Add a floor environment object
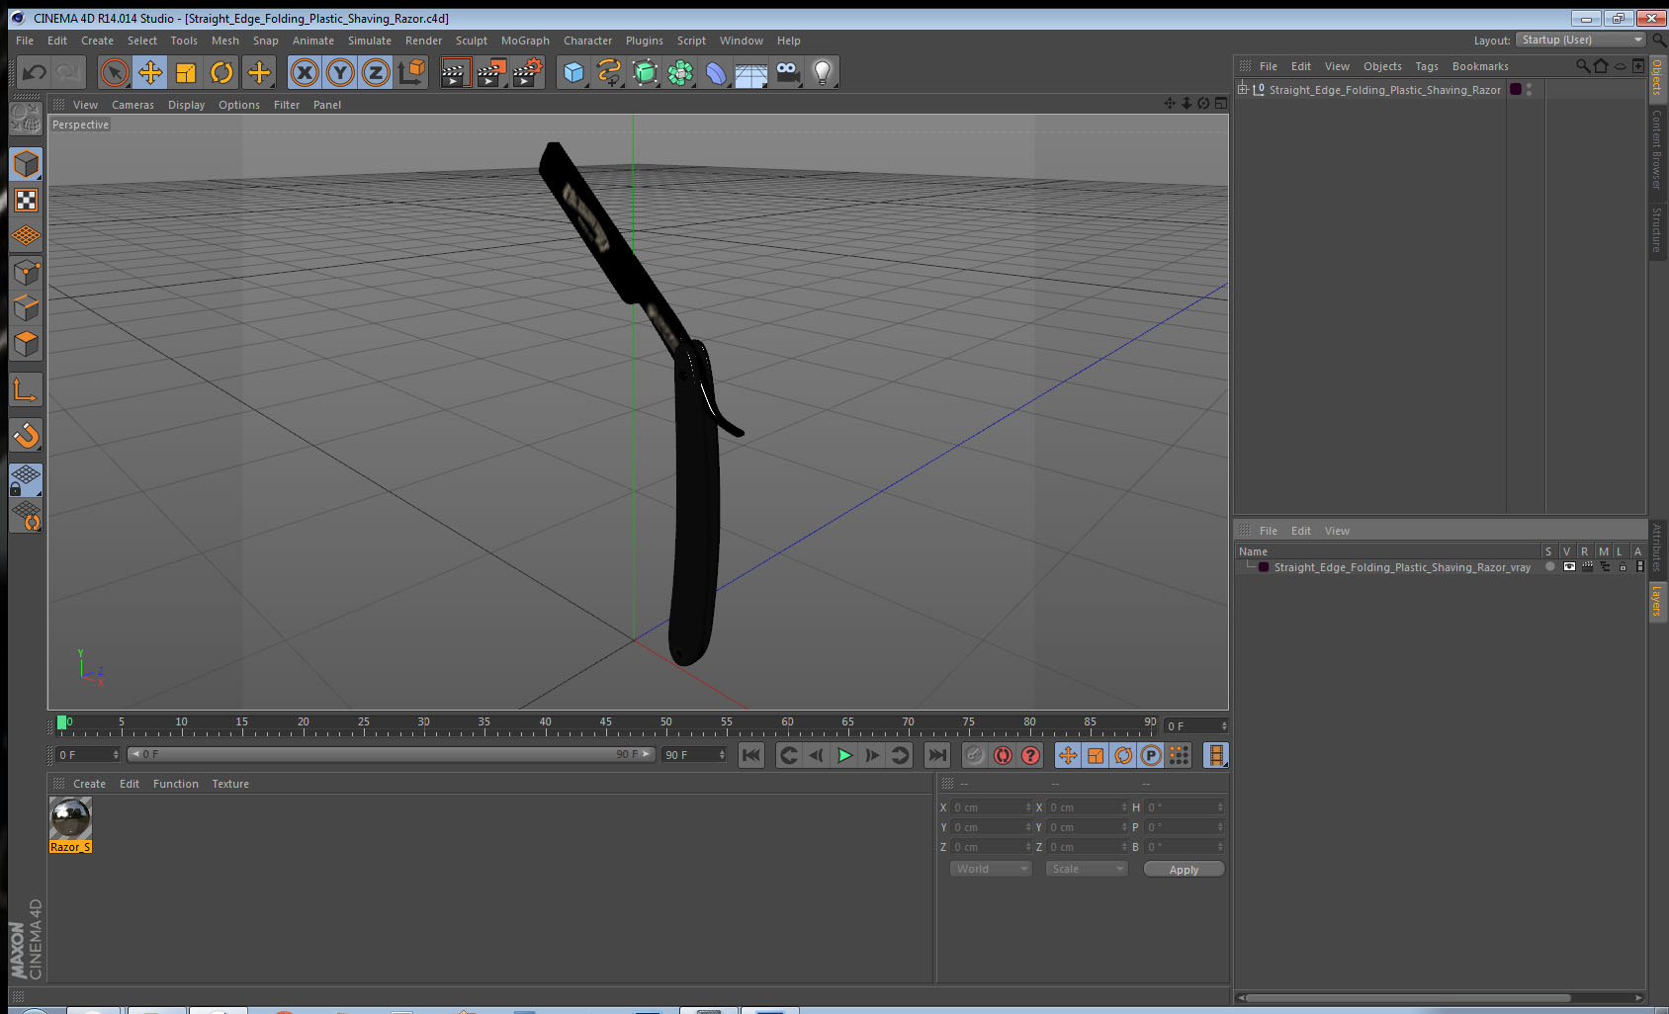 (x=751, y=74)
